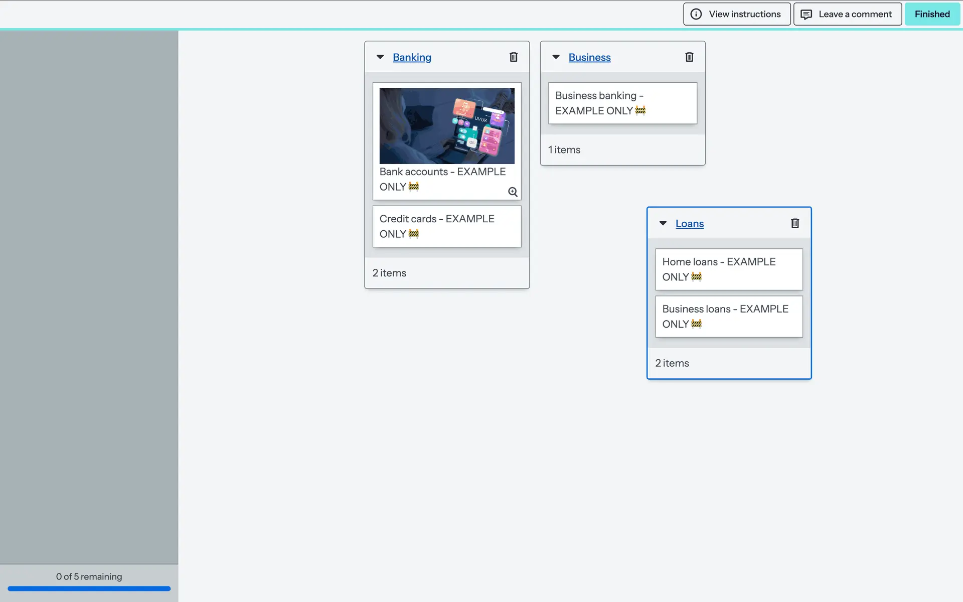Zoom the Bank accounts card image
Screen dimensions: 963x602
[513, 192]
